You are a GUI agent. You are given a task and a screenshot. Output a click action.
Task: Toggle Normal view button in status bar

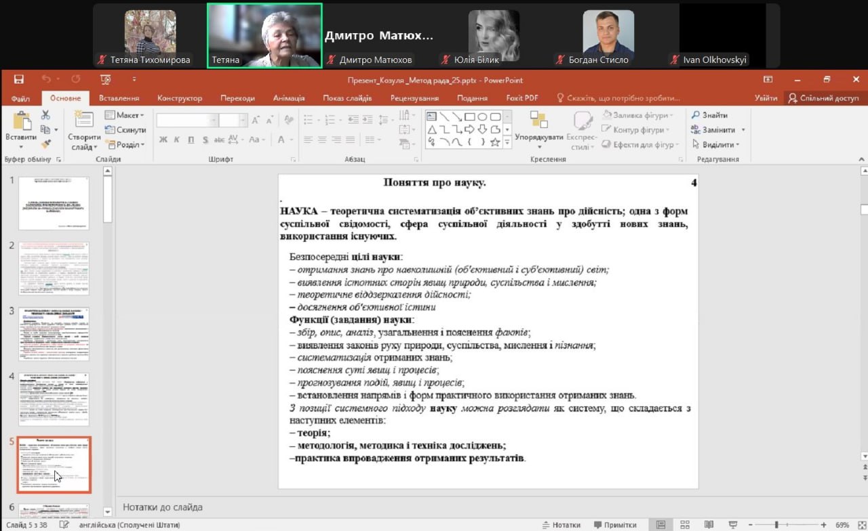pos(660,525)
